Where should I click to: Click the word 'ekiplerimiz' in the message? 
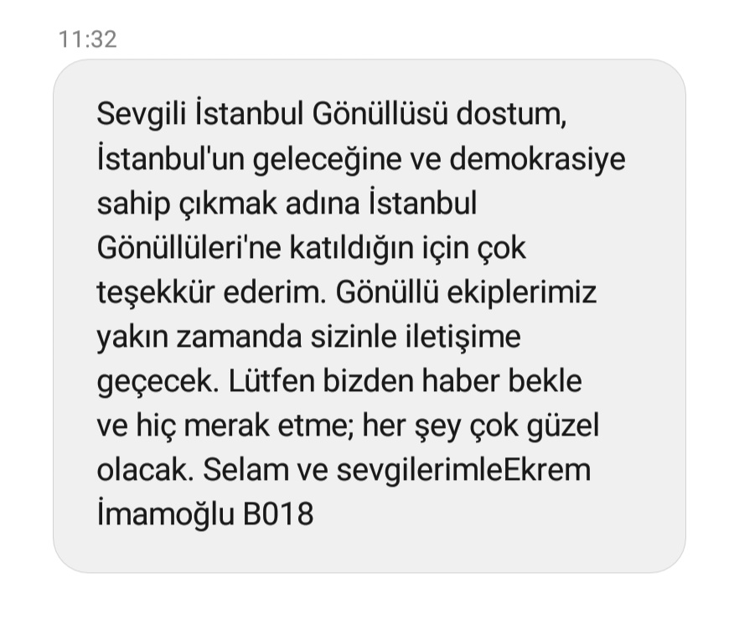click(x=521, y=293)
